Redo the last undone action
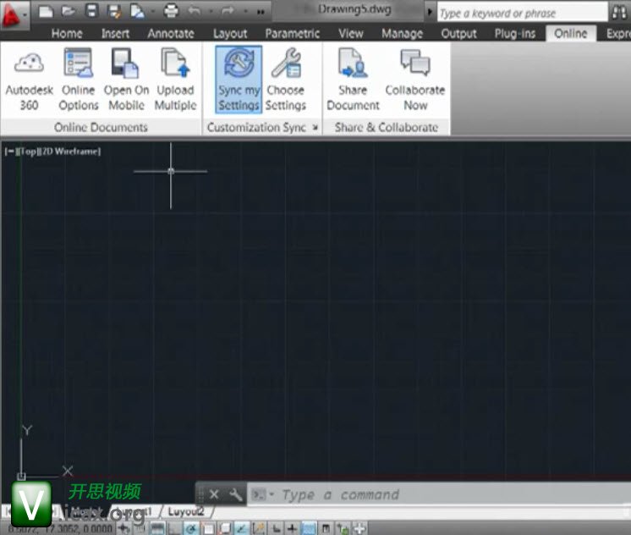Image resolution: width=631 pixels, height=535 pixels. 228,11
